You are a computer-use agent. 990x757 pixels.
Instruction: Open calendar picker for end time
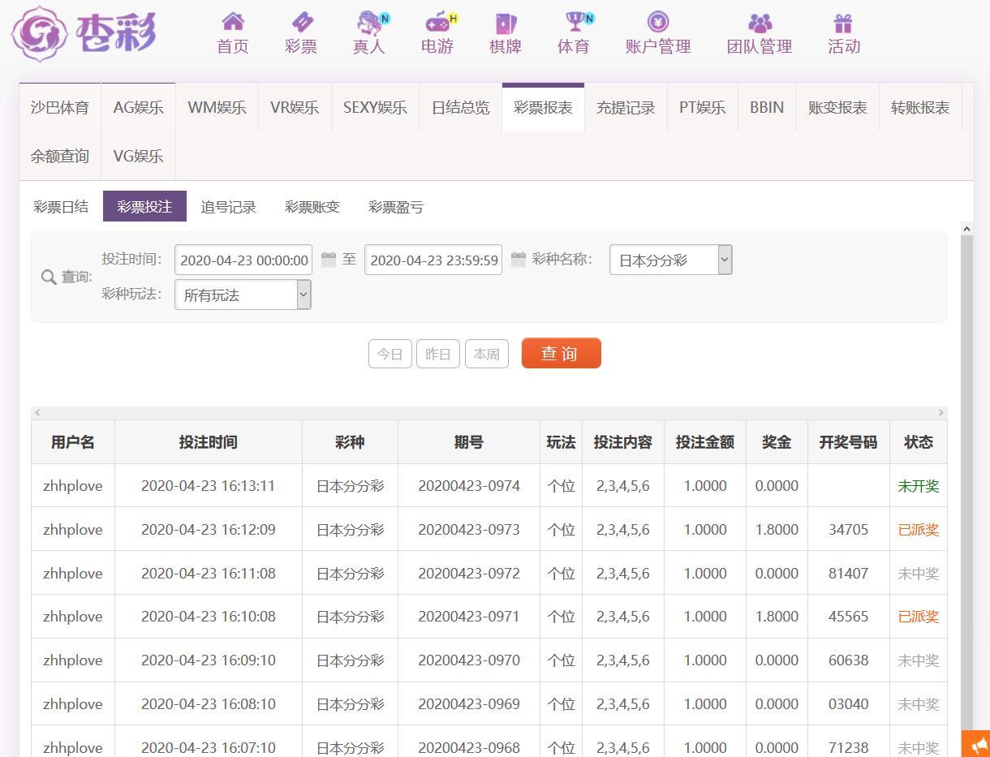(x=519, y=260)
